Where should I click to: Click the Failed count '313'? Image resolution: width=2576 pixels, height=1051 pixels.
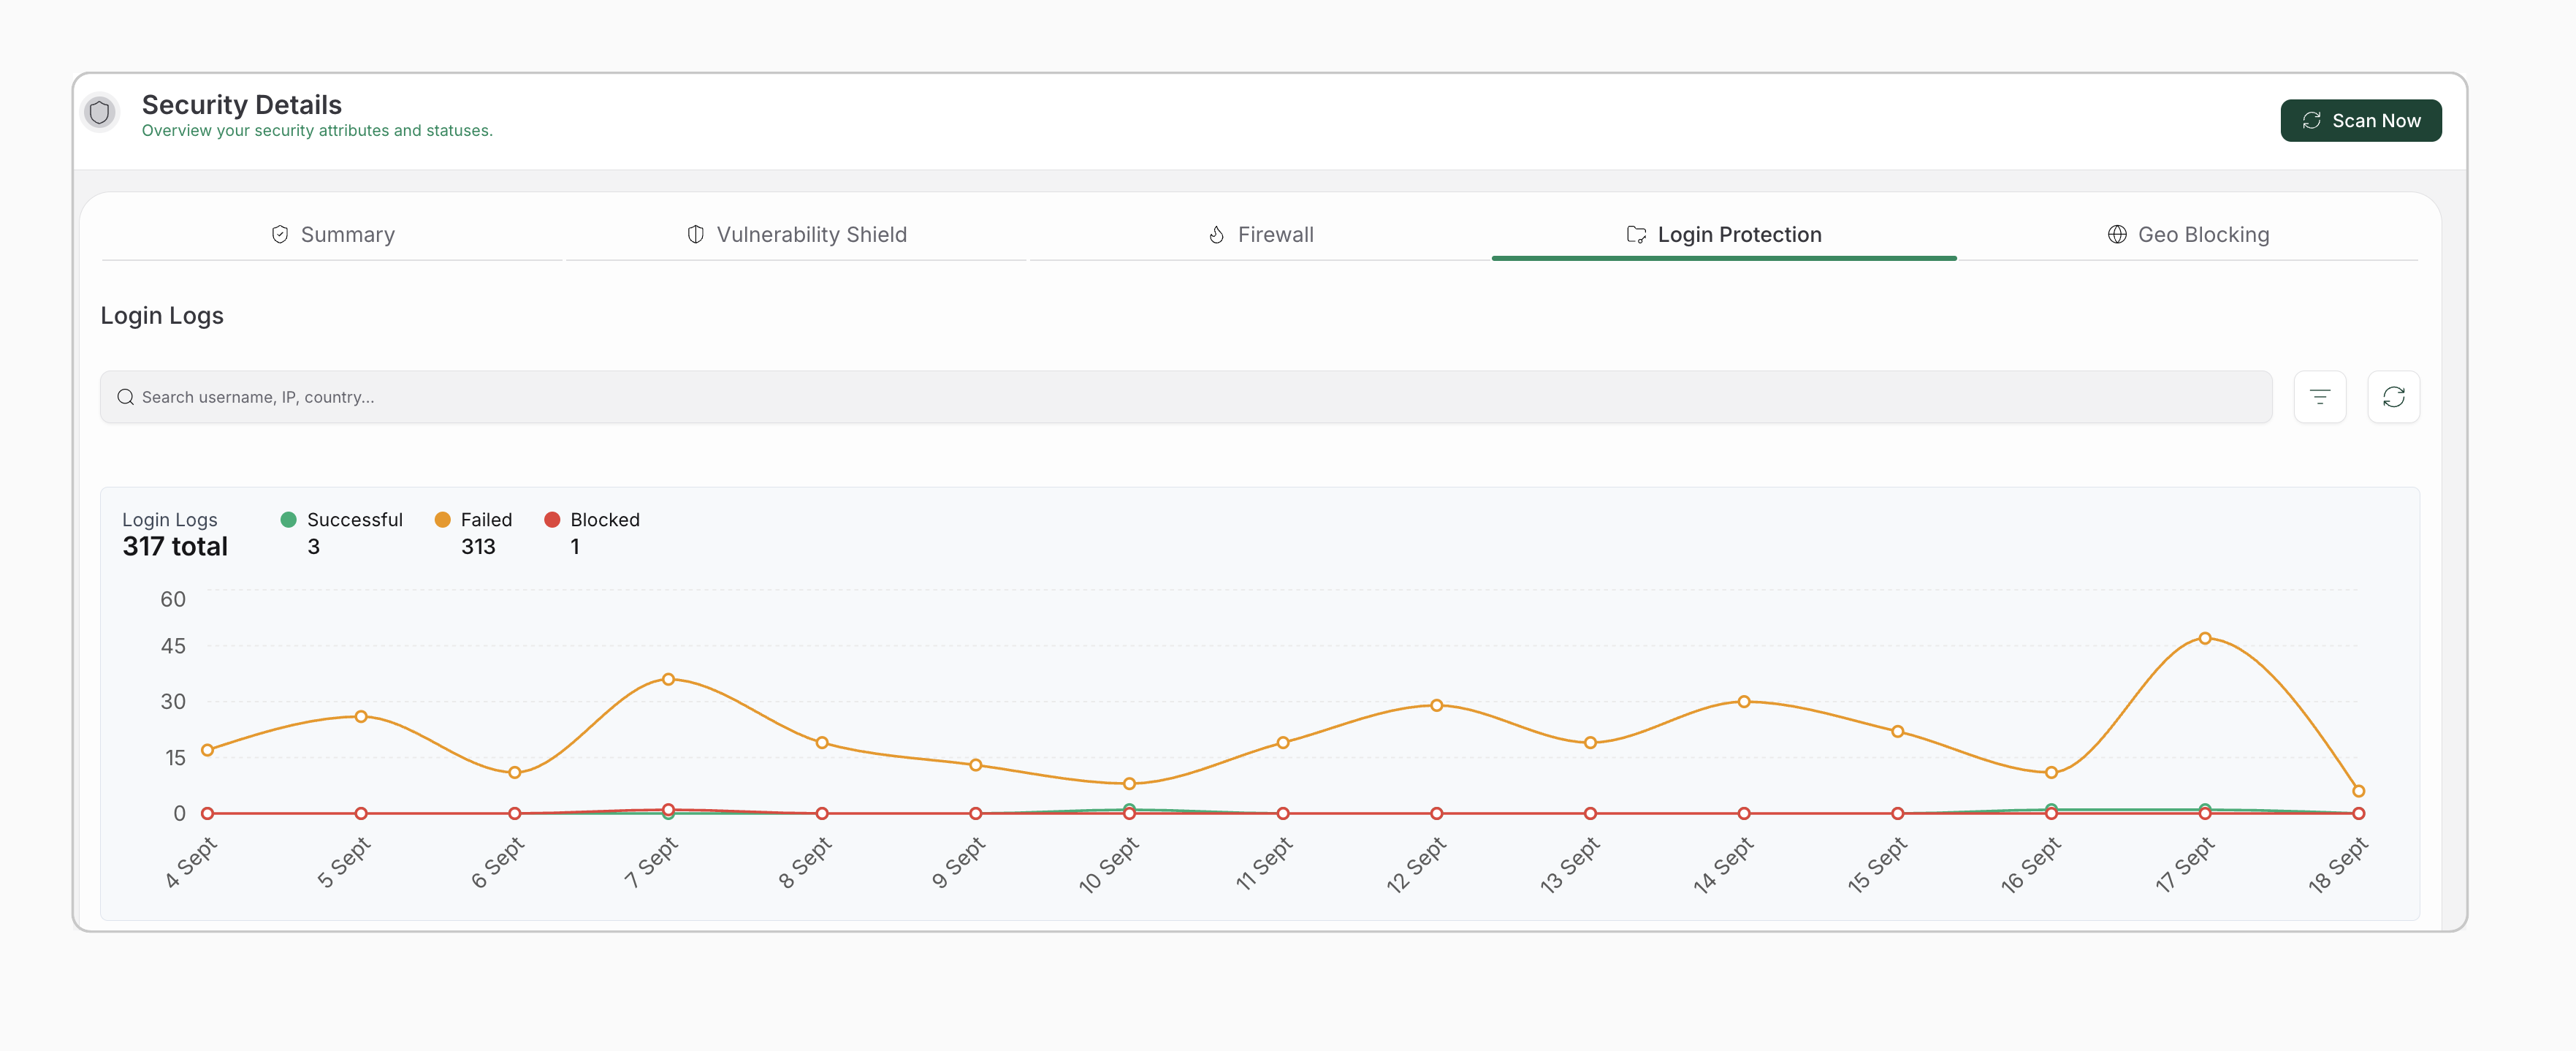click(478, 547)
